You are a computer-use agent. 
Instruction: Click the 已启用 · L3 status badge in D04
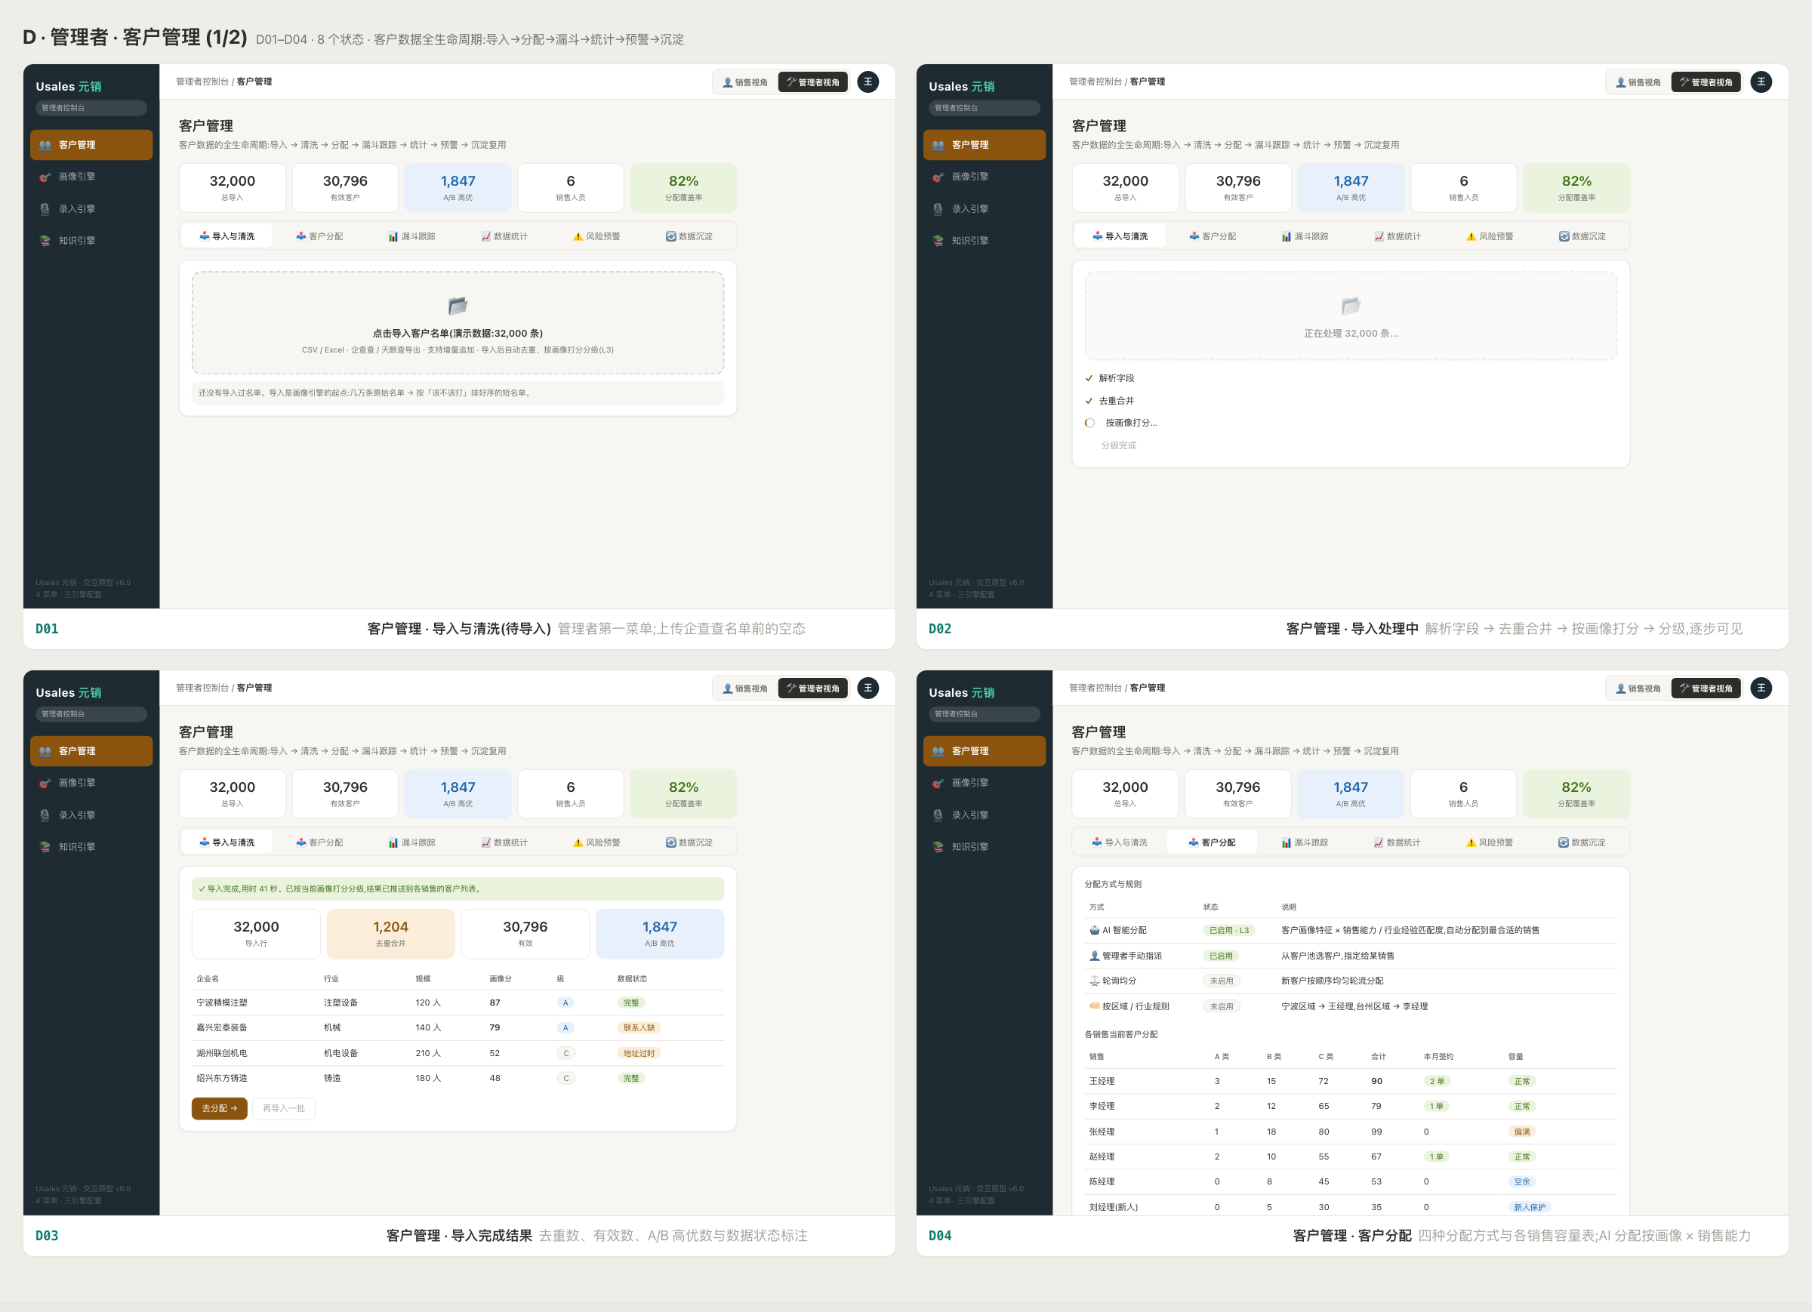1229,930
